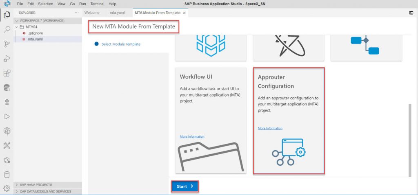This screenshot has width=418, height=195.
Task: Open the crossed tools icon in activity bar
Action: 7,145
